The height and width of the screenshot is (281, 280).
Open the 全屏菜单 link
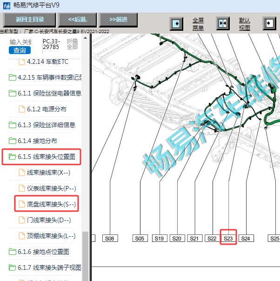click(x=198, y=24)
